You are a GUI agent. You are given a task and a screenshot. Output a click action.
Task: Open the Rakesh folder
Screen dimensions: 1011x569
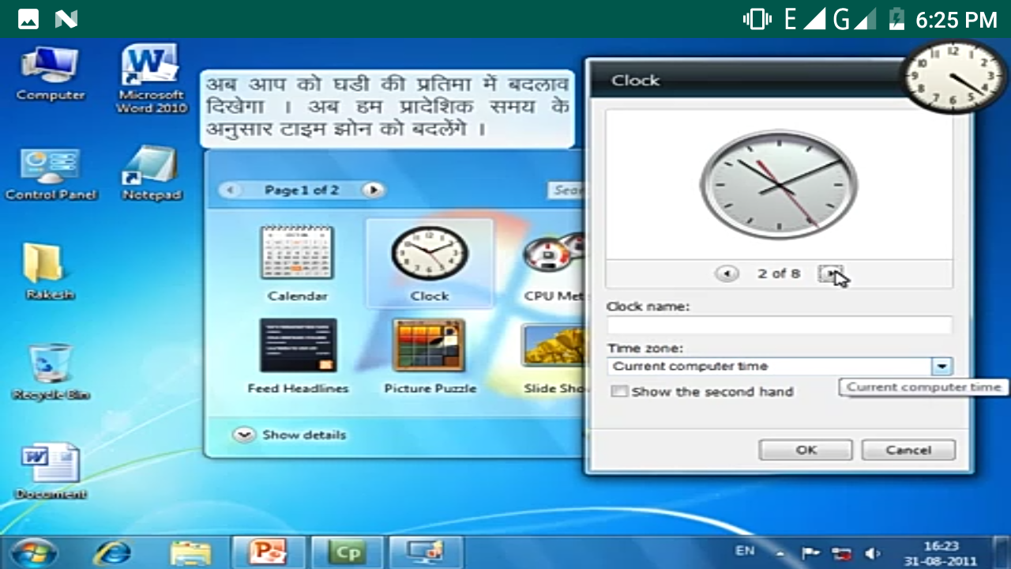(49, 271)
